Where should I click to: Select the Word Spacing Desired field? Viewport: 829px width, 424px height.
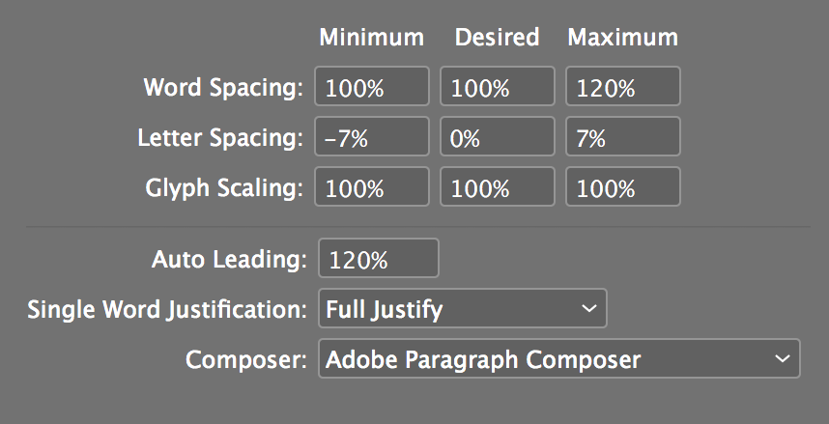[498, 87]
